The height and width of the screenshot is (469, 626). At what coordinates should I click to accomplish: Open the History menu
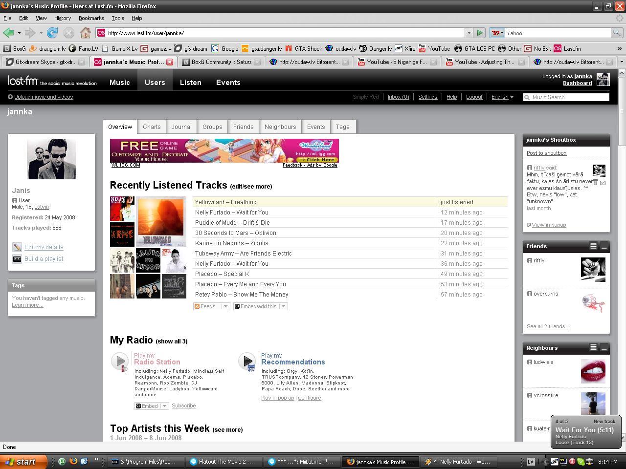click(63, 18)
